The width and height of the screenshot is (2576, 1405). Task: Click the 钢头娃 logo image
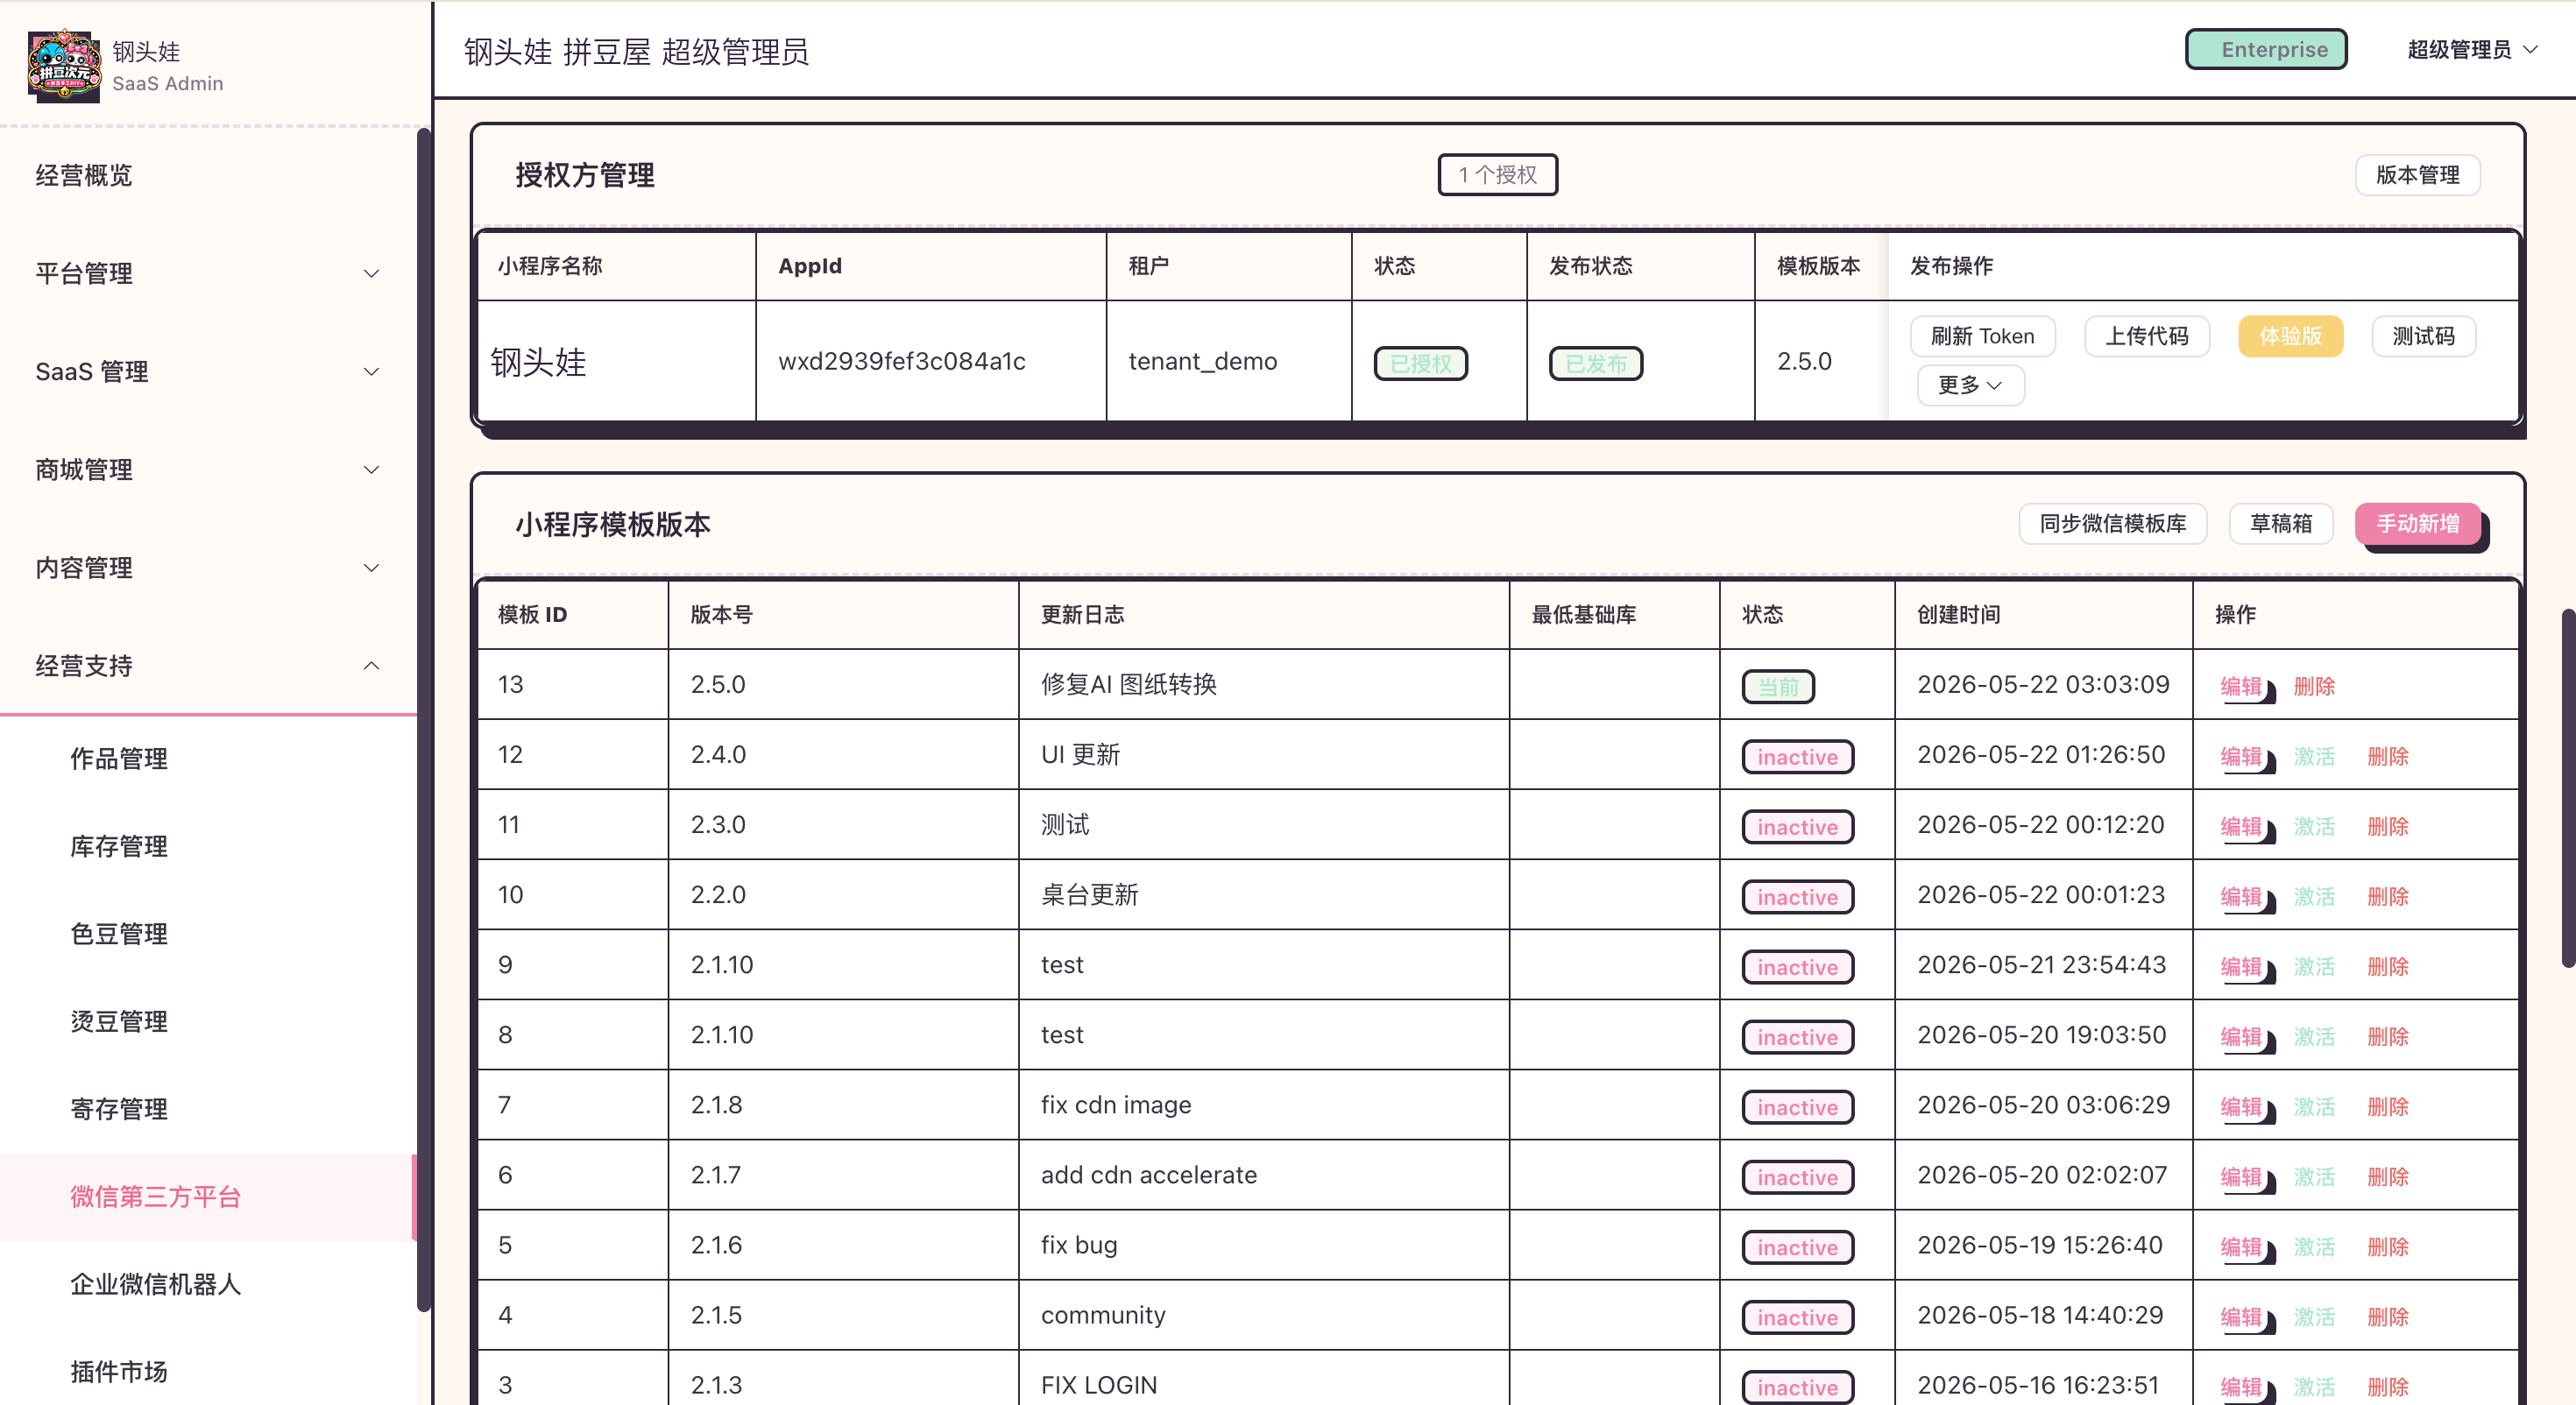pyautogui.click(x=64, y=66)
